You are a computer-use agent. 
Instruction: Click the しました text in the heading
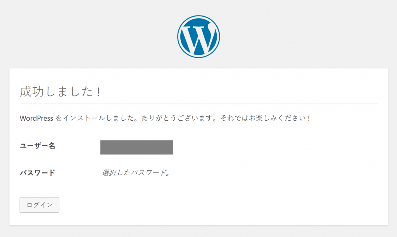coord(68,92)
